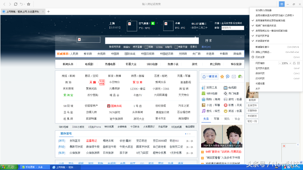303x170 pixels.
Task: Focus the browser address bar
Action: pyautogui.click(x=151, y=4)
